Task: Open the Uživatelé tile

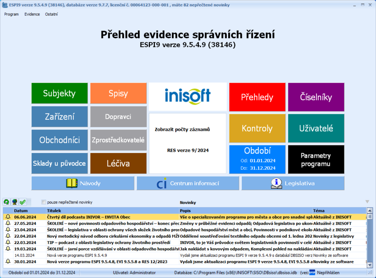Action: (316, 128)
